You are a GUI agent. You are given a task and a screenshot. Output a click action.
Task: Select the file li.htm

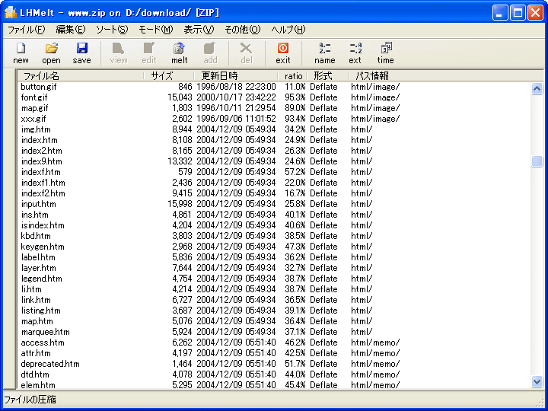31,289
